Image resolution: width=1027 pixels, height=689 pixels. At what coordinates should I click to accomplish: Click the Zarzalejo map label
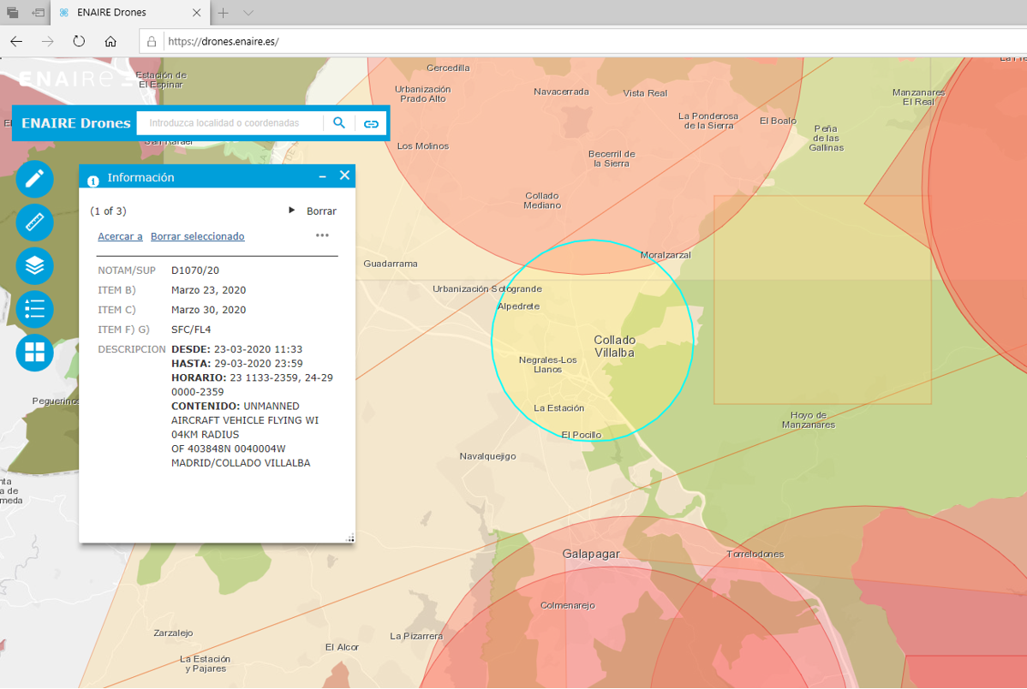pyautogui.click(x=173, y=633)
